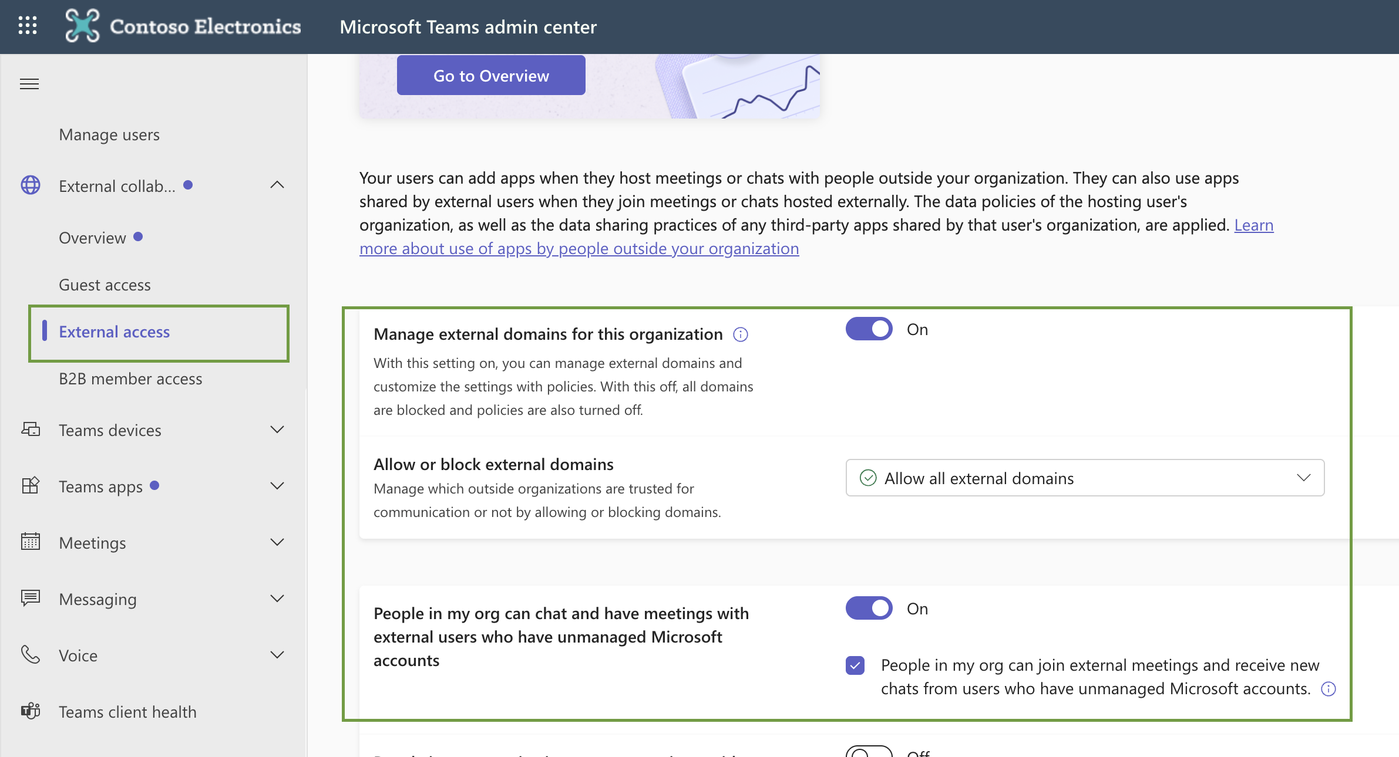Expand the Teams devices chevron
The image size is (1399, 757).
point(277,430)
